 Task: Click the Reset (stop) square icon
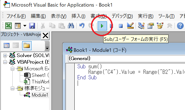point(120,26)
